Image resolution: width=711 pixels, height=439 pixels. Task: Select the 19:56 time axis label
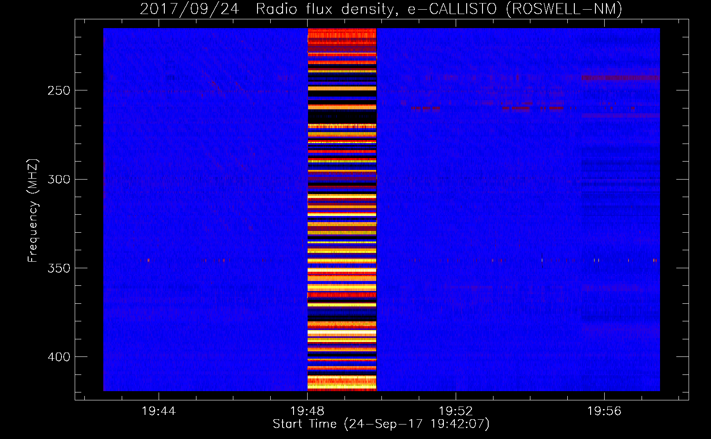point(604,411)
